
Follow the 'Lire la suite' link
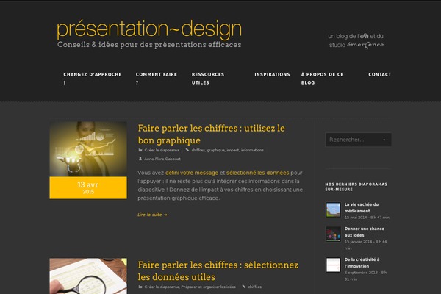tap(152, 215)
